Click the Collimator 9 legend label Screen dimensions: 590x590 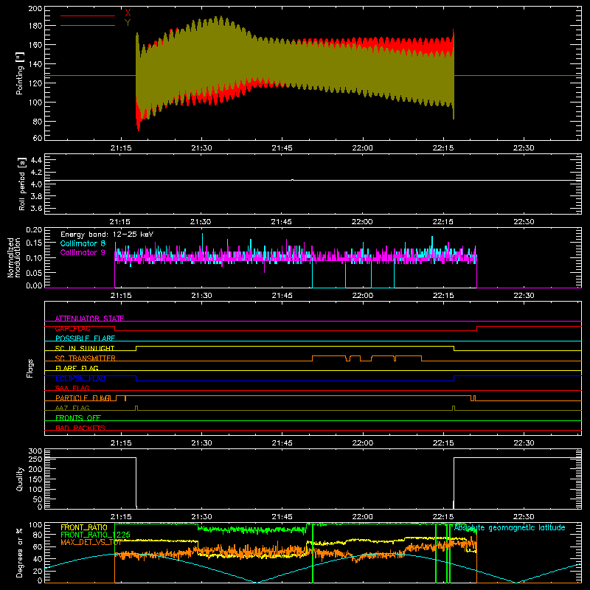click(x=83, y=252)
